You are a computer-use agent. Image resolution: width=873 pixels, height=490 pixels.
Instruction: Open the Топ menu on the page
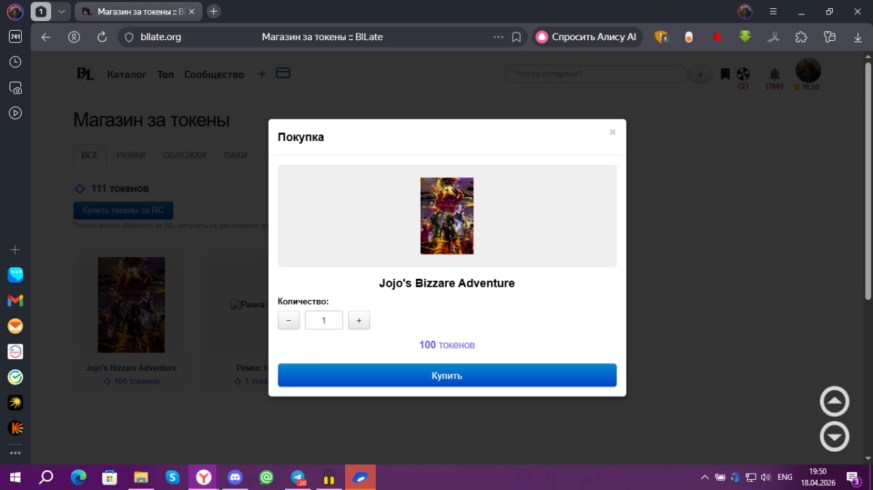click(x=166, y=74)
